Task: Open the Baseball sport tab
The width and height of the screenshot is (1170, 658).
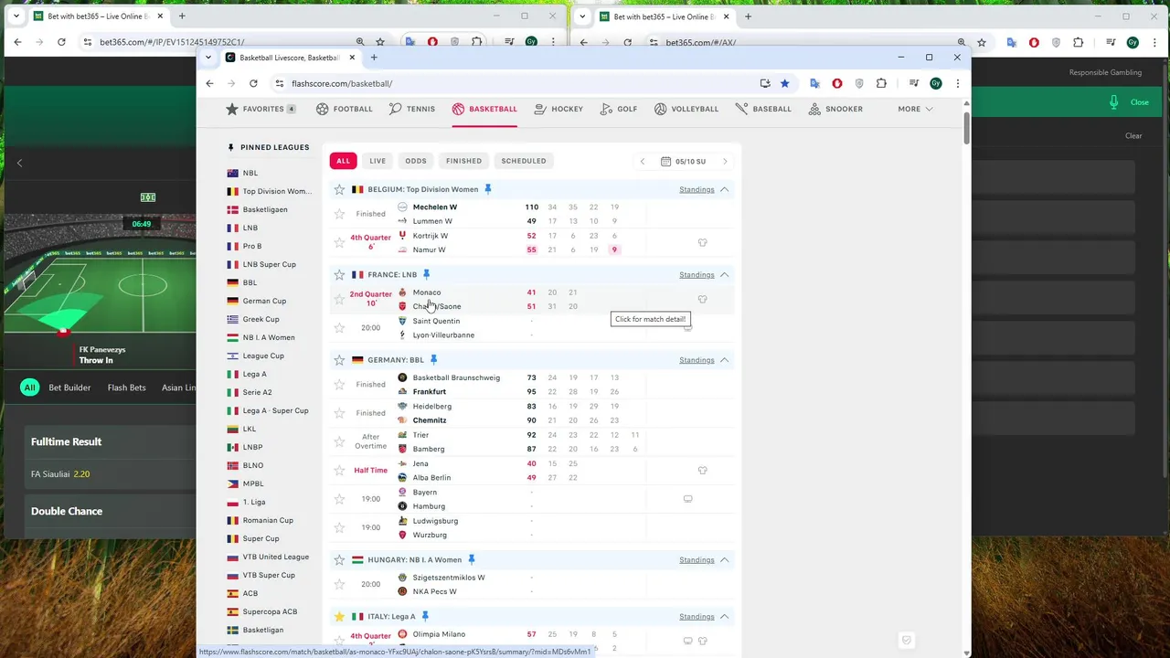Action: tap(763, 109)
